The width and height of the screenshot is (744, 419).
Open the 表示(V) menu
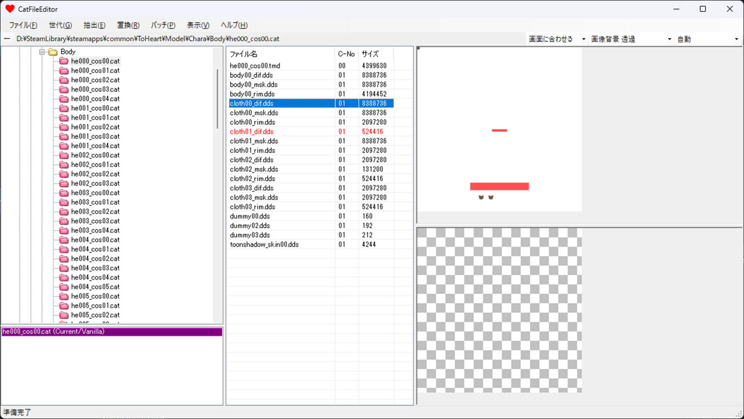(198, 25)
